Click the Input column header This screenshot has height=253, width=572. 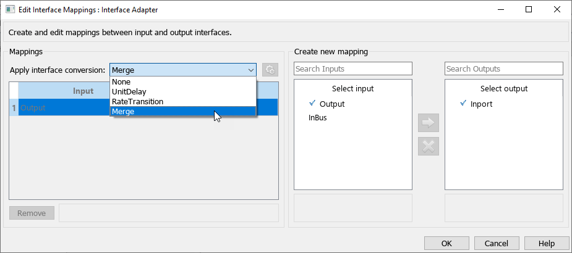[x=62, y=91]
